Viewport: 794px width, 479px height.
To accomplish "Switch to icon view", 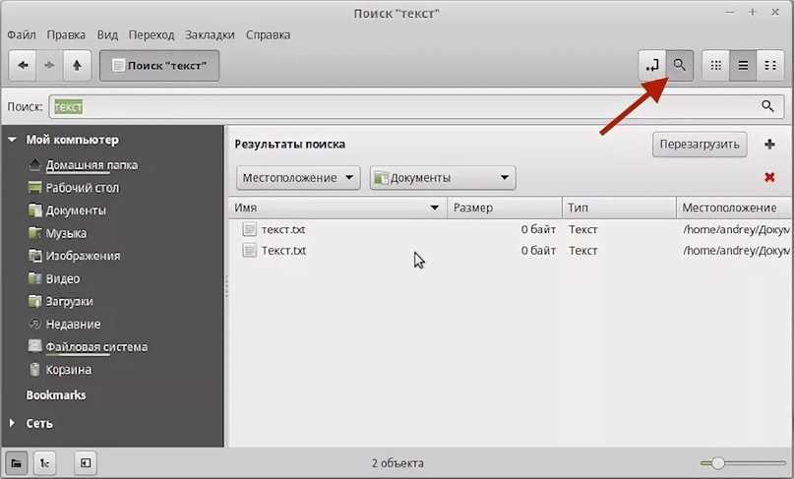I will coord(716,66).
